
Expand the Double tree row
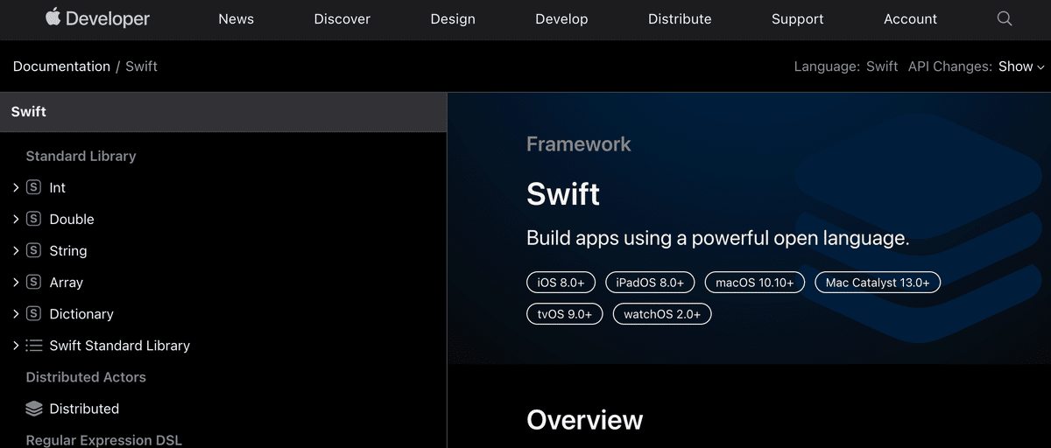(16, 219)
